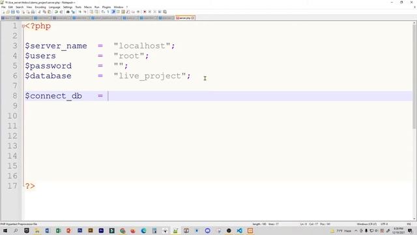Close the server.php tab
The image size is (417, 235).
tap(193, 18)
